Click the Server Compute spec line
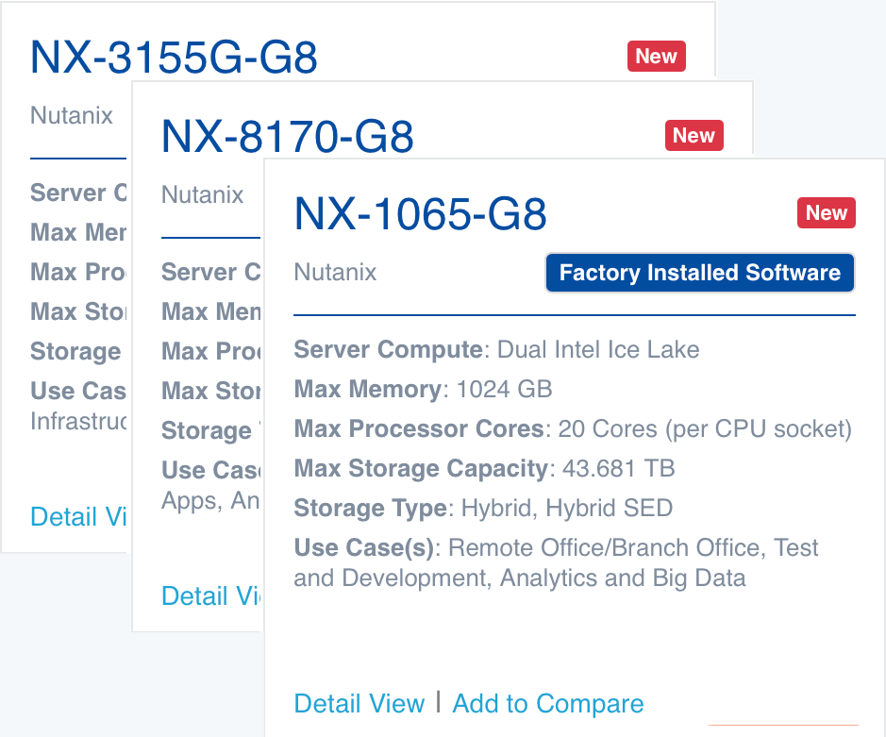 click(496, 350)
